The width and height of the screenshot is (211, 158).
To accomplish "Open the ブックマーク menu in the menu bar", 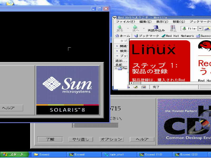I will 200,22.
